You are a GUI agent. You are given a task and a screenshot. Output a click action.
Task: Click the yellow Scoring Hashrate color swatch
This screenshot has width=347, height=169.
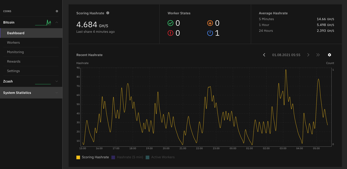click(78, 157)
